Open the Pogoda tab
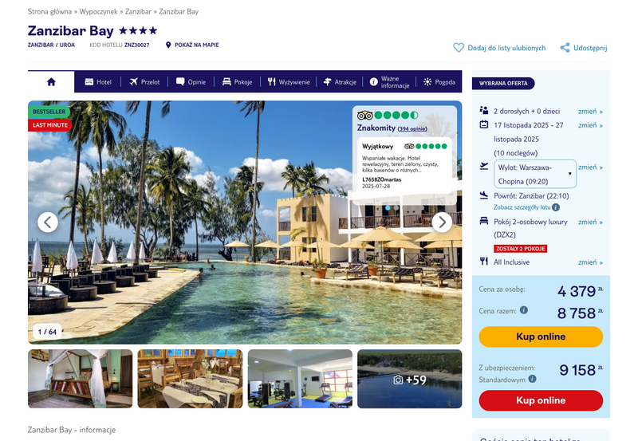Screen dimensions: 638x441 [x=439, y=82]
